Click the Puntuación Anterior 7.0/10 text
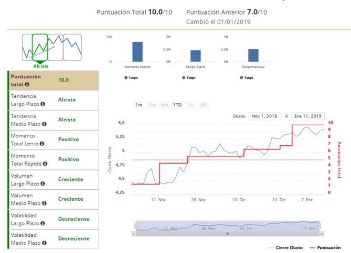 pyautogui.click(x=227, y=12)
